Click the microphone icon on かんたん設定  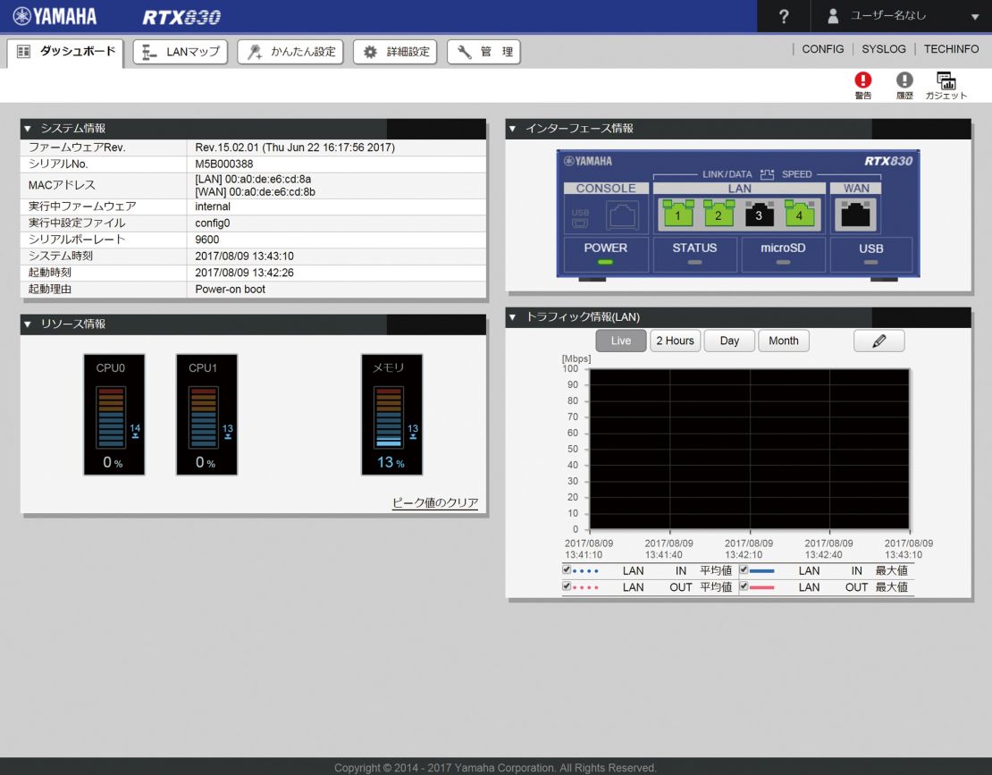point(253,51)
